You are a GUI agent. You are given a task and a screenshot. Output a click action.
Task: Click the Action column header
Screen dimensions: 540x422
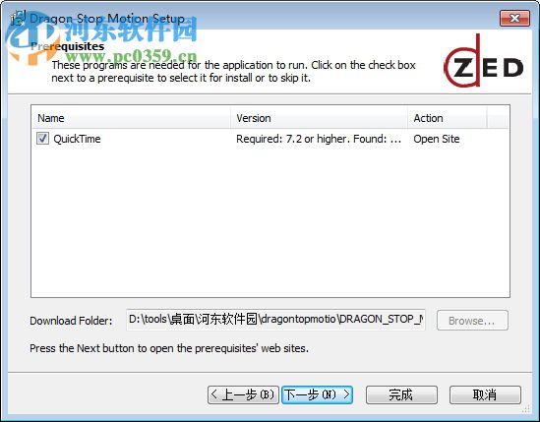[448, 118]
